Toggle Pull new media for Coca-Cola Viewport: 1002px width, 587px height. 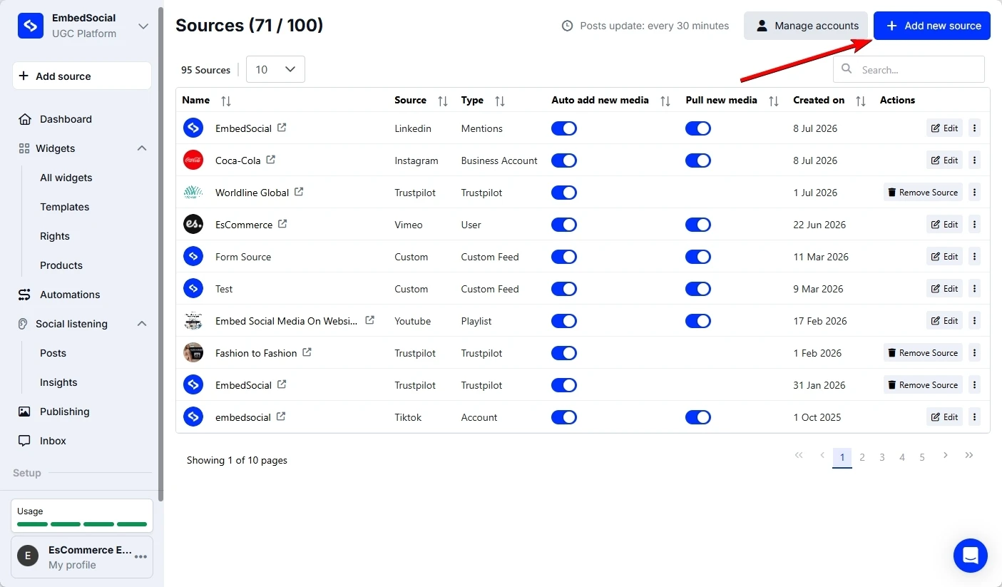698,160
